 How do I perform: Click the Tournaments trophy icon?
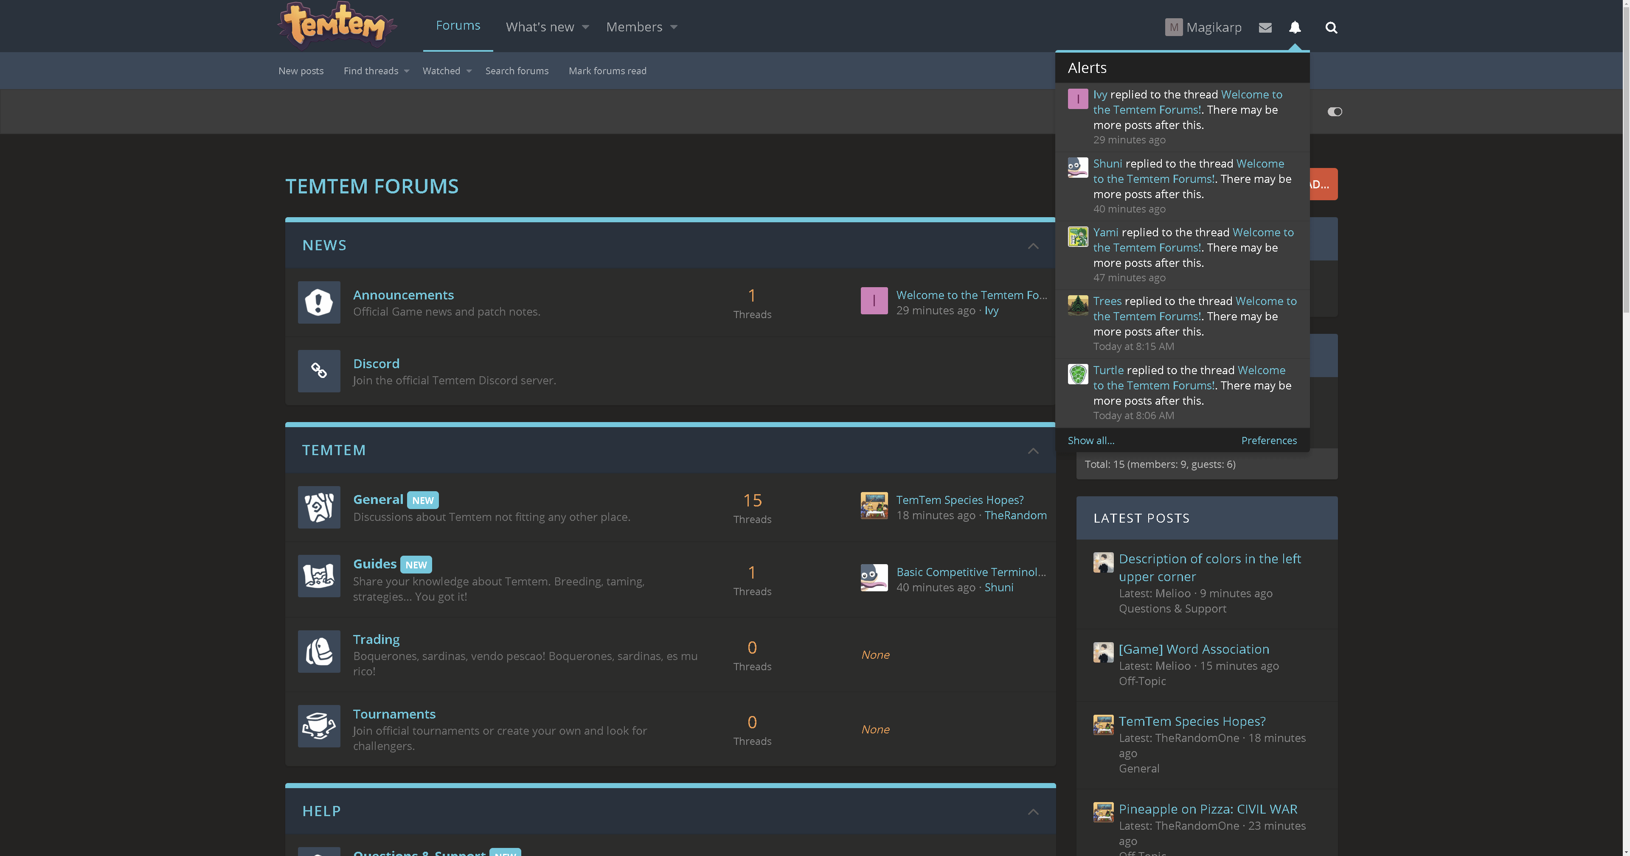(319, 726)
